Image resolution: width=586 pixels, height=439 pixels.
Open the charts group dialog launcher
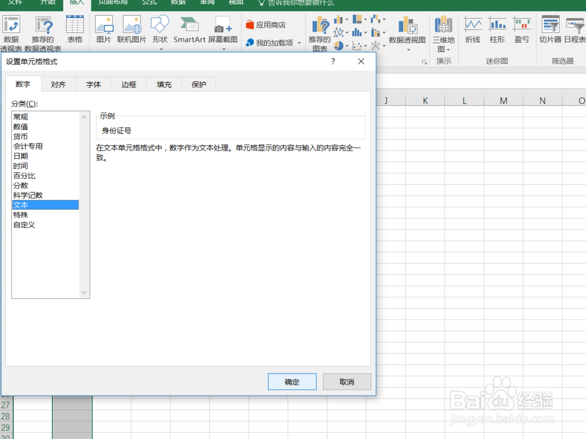pos(424,62)
